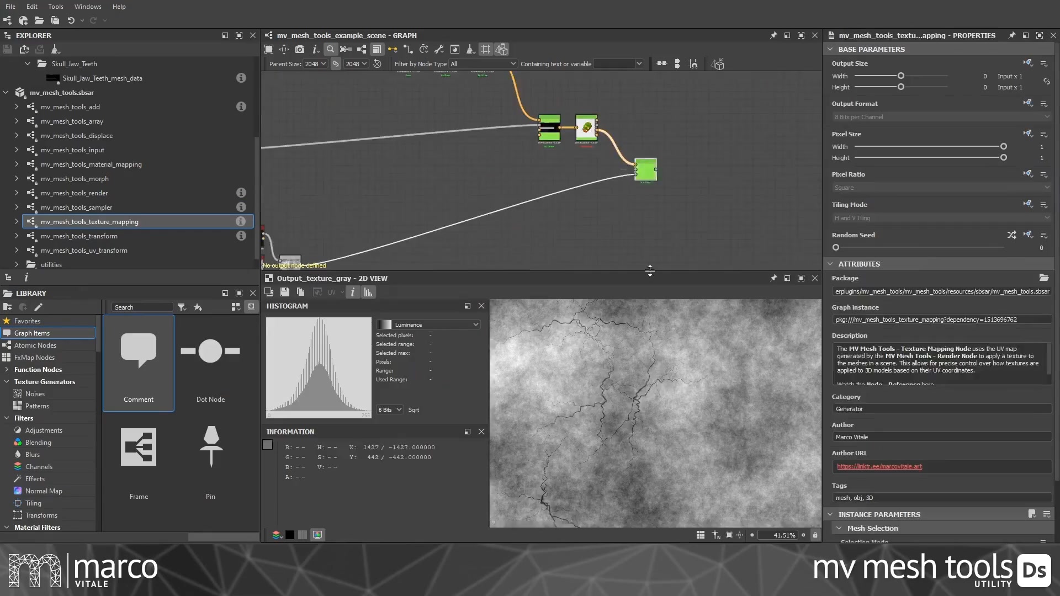Click the Library Search input field
Image resolution: width=1060 pixels, height=596 pixels.
pyautogui.click(x=142, y=307)
